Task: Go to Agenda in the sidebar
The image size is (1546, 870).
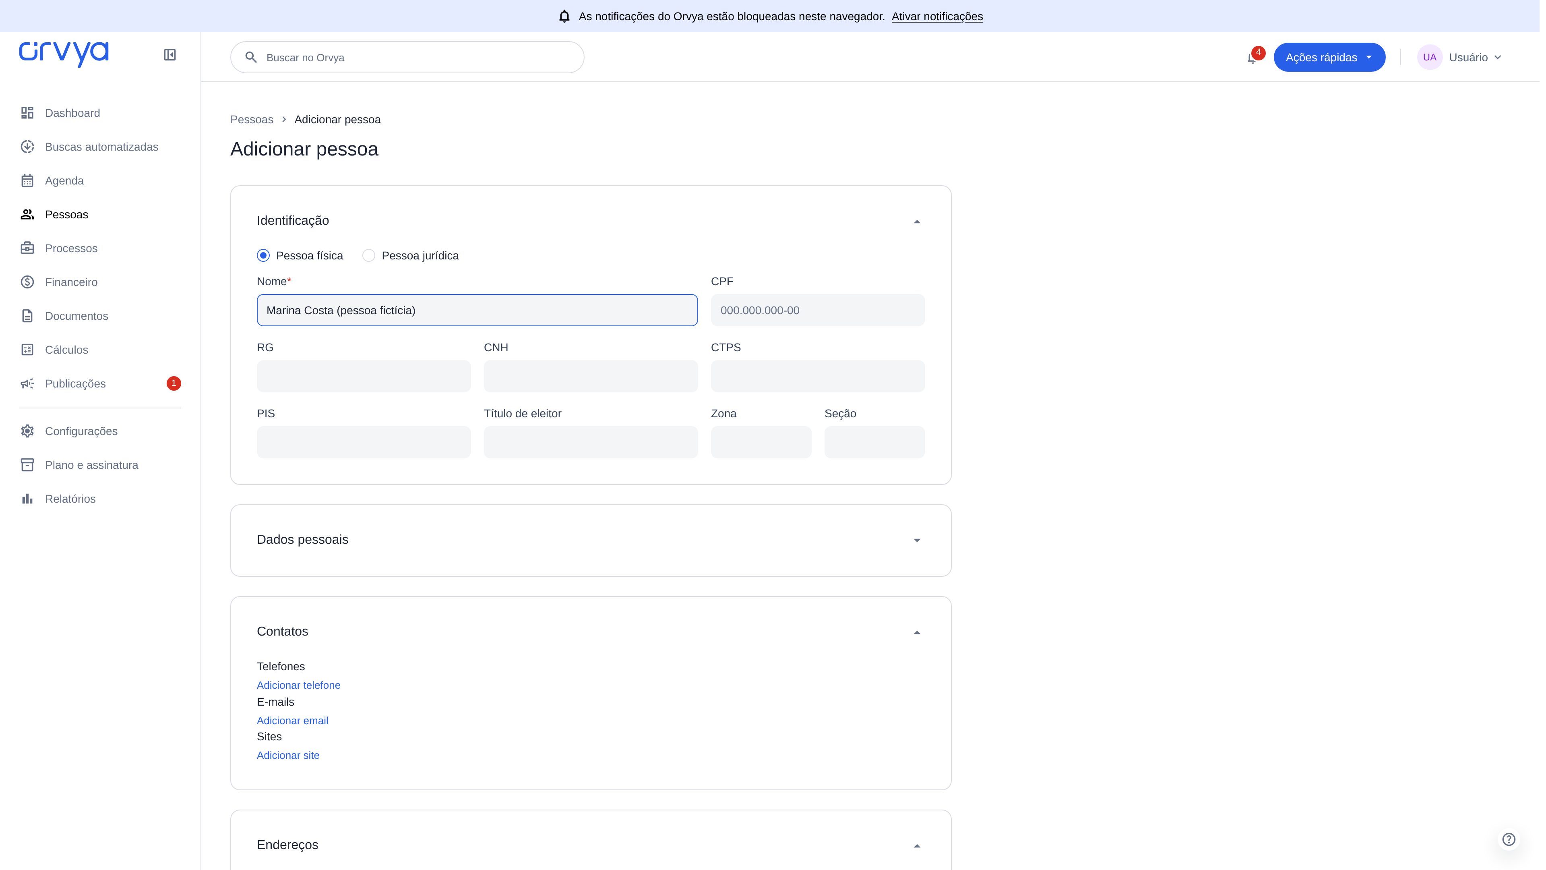Action: coord(99,181)
